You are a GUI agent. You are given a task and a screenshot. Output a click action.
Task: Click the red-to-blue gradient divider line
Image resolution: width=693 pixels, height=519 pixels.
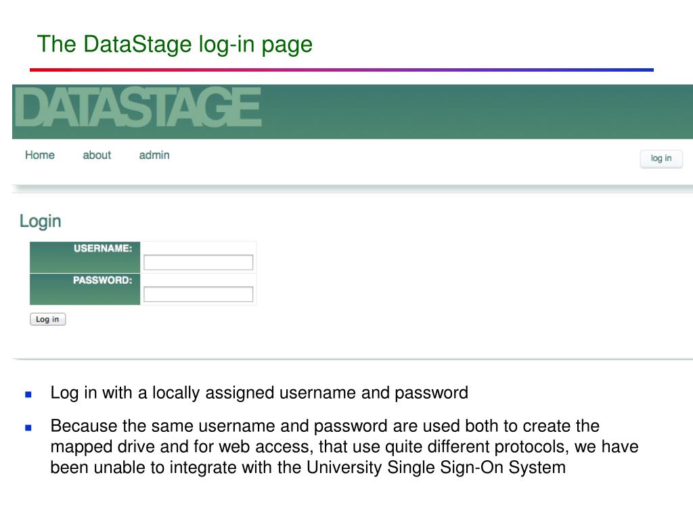[x=342, y=70]
